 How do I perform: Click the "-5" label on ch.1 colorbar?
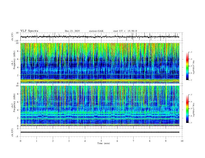pos(191,66)
